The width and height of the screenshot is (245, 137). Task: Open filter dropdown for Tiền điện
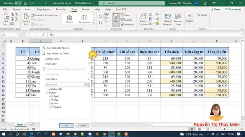point(181,54)
